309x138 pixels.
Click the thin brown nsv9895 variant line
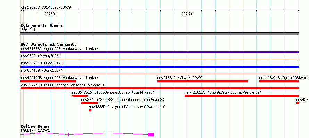160,59
